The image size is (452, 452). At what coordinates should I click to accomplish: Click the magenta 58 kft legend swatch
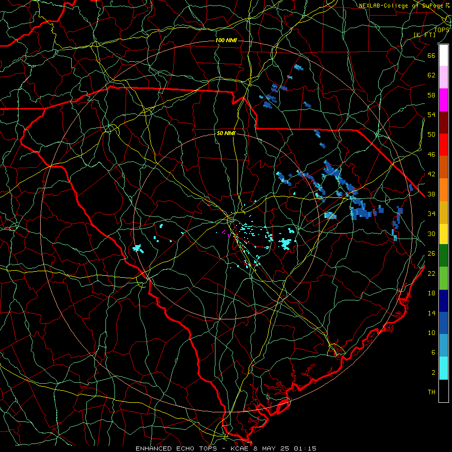443,100
